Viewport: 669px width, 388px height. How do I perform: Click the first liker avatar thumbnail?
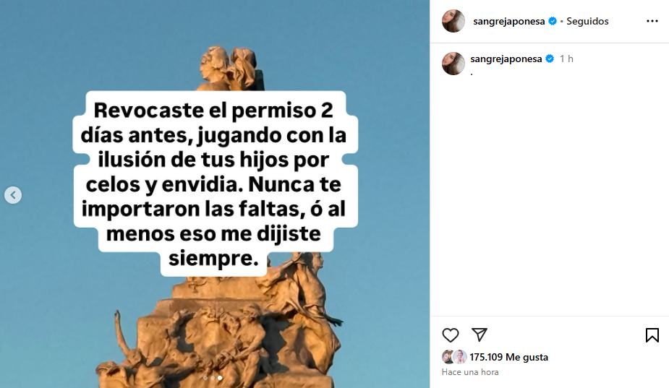click(x=448, y=357)
